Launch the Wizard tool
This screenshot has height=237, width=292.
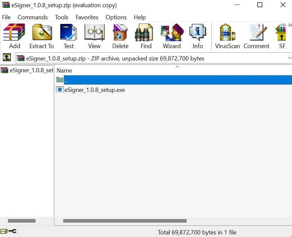[172, 33]
